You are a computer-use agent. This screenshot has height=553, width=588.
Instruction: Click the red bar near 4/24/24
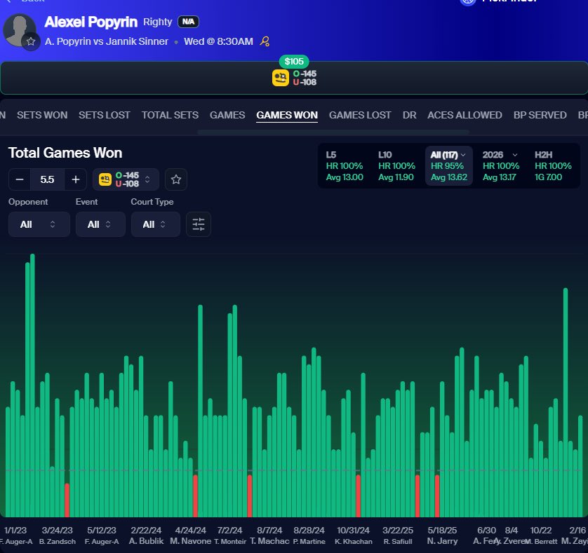(x=195, y=496)
